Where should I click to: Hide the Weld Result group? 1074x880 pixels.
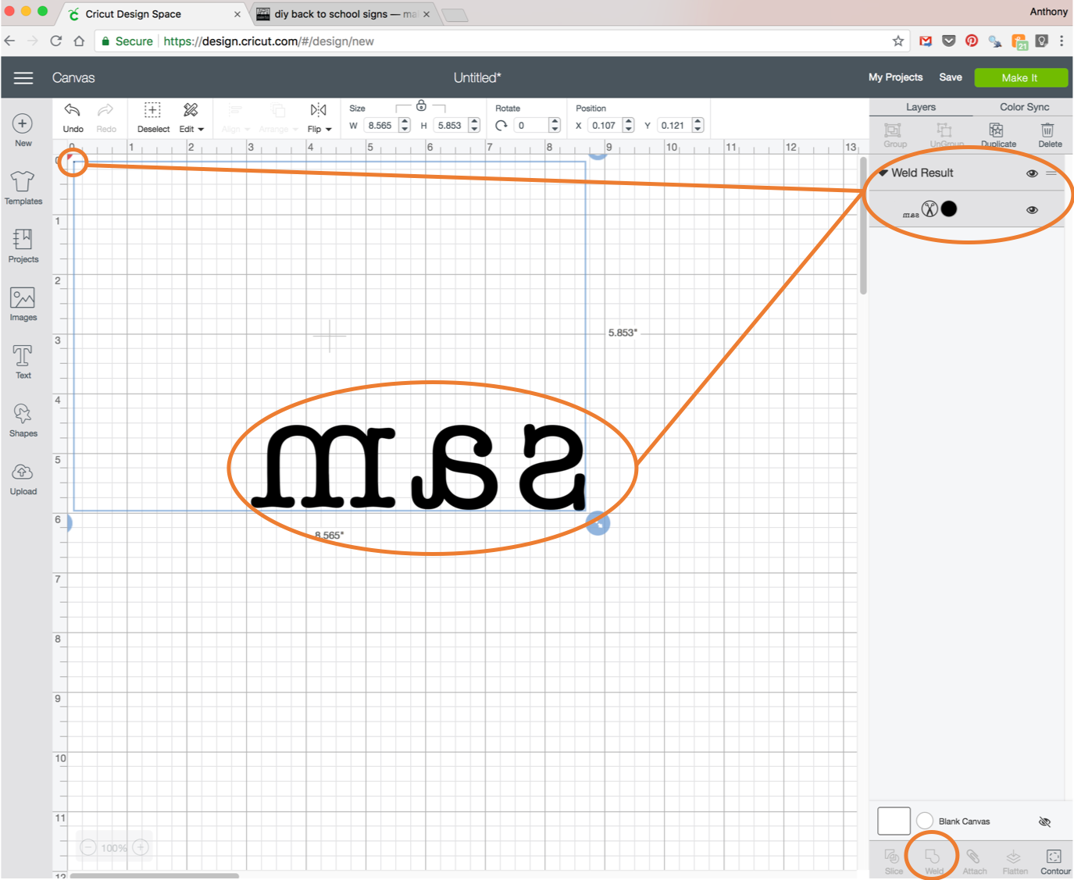tap(1032, 173)
